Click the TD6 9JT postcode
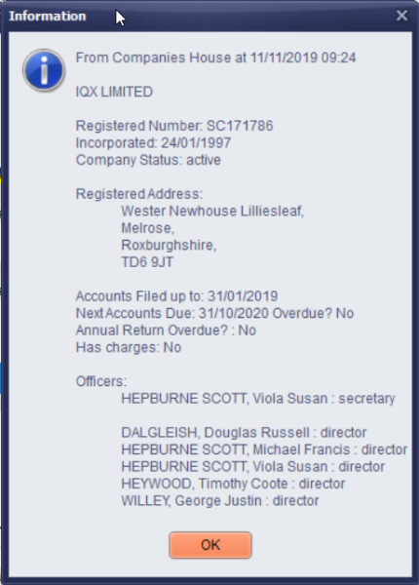 pyautogui.click(x=147, y=262)
